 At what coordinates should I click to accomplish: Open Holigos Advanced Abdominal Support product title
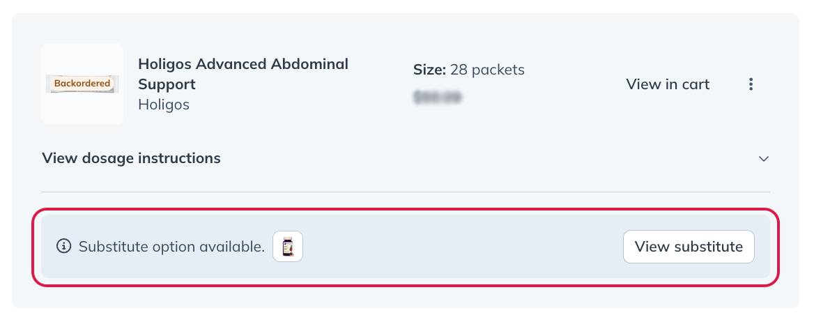243,75
